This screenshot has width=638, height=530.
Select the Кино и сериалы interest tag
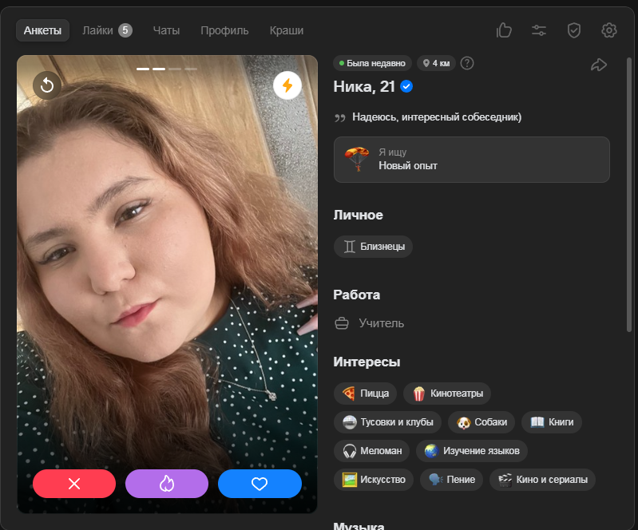tap(542, 480)
